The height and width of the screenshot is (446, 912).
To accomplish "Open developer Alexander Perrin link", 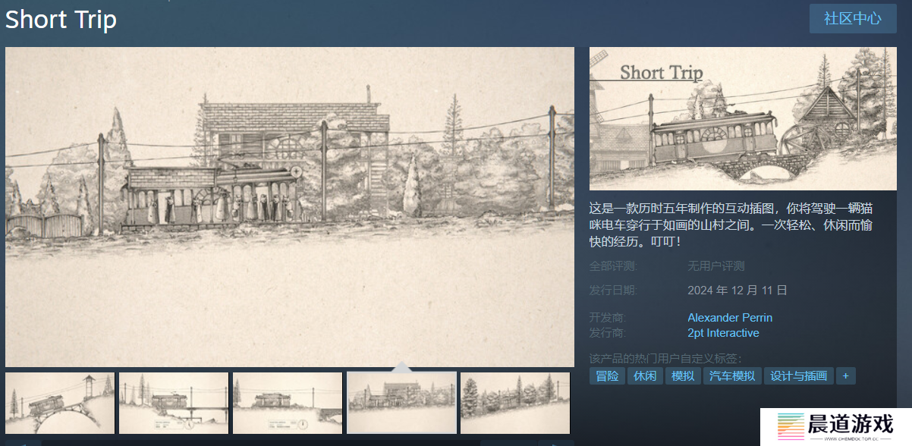I will [730, 318].
